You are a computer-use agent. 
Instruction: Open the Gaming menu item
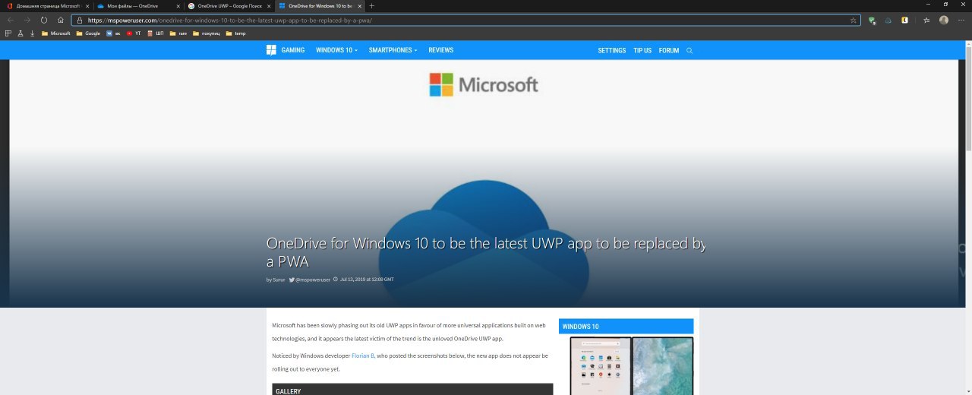pyautogui.click(x=293, y=51)
